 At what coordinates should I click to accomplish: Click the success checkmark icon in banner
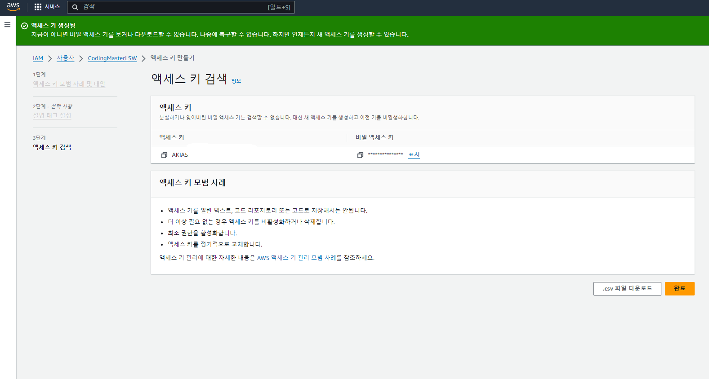click(25, 26)
